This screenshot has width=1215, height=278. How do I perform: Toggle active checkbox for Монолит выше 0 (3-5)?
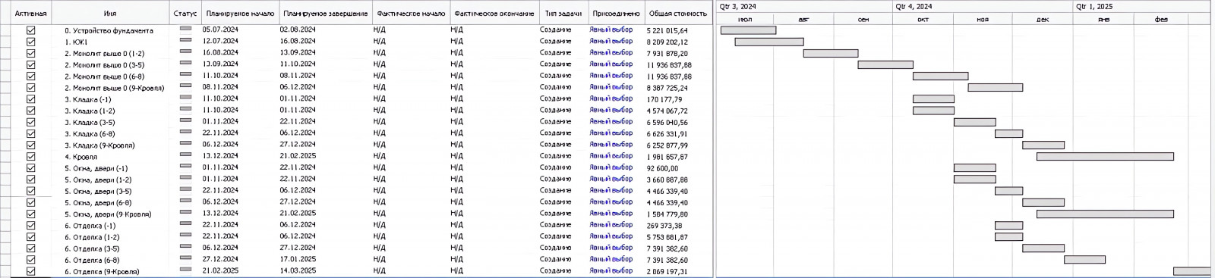coord(31,64)
